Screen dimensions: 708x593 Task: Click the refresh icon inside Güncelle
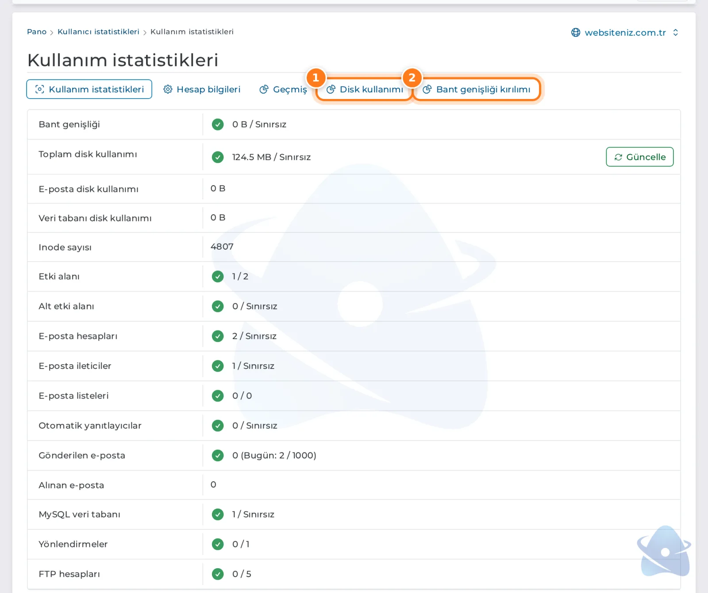click(x=618, y=157)
